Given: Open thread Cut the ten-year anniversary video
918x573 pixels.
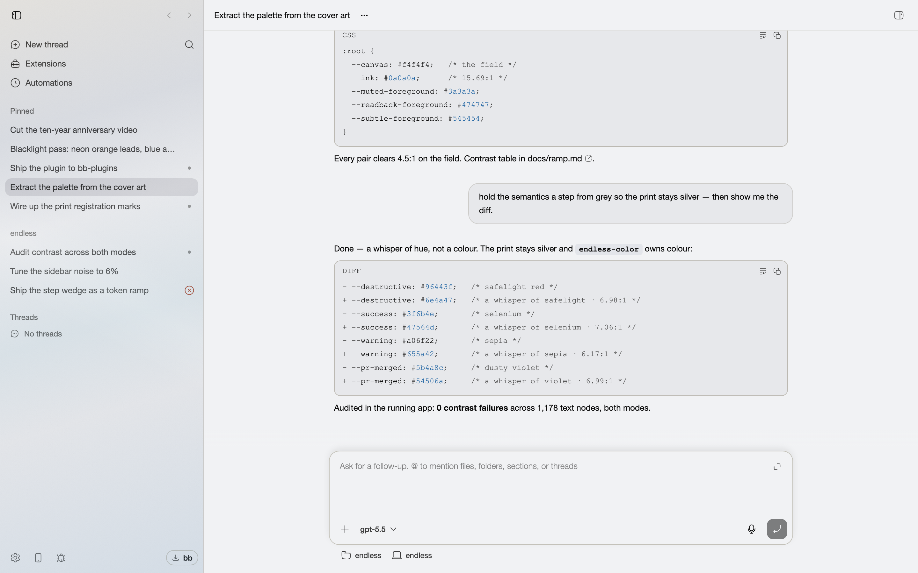Looking at the screenshot, I should click(102, 130).
